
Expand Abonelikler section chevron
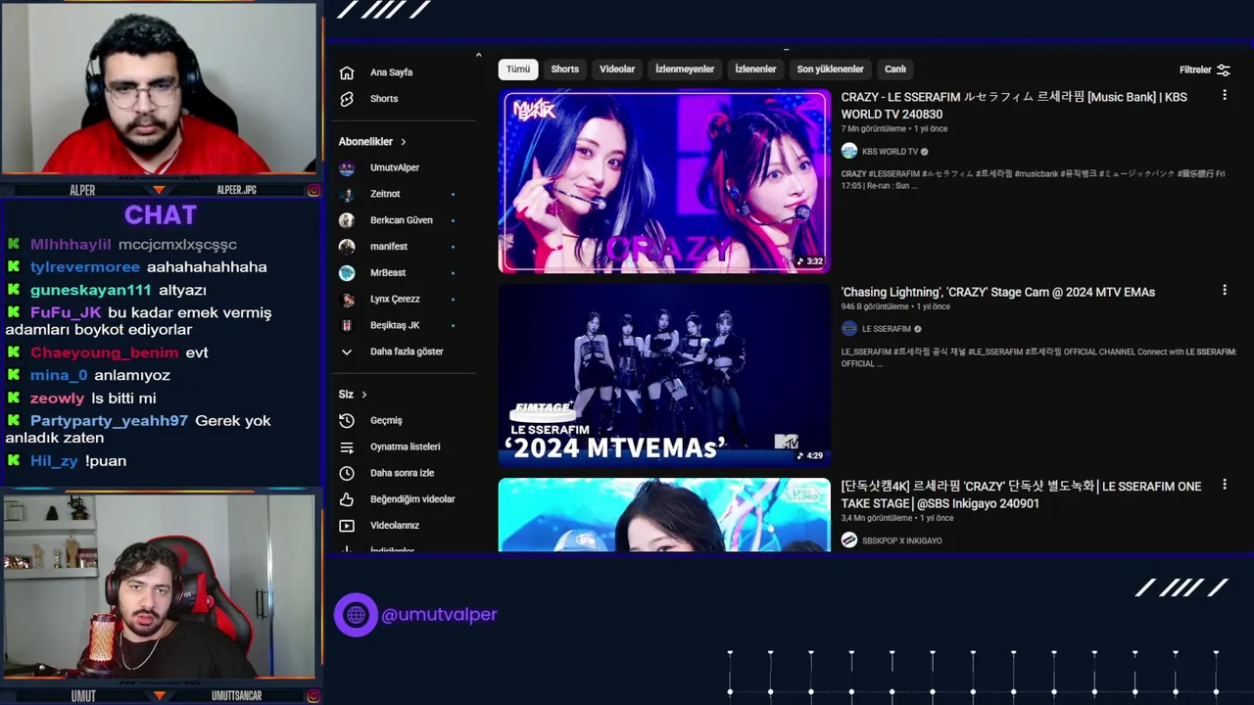coord(403,142)
